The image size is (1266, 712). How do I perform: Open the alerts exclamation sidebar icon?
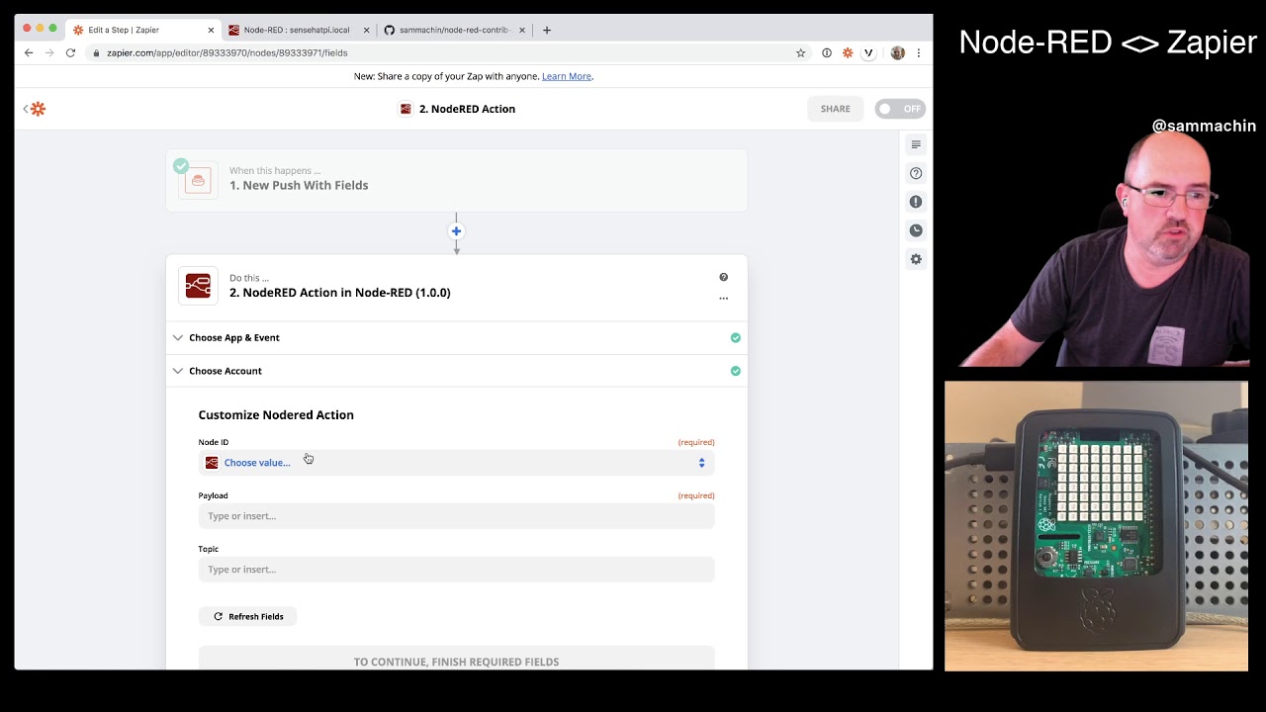(916, 202)
